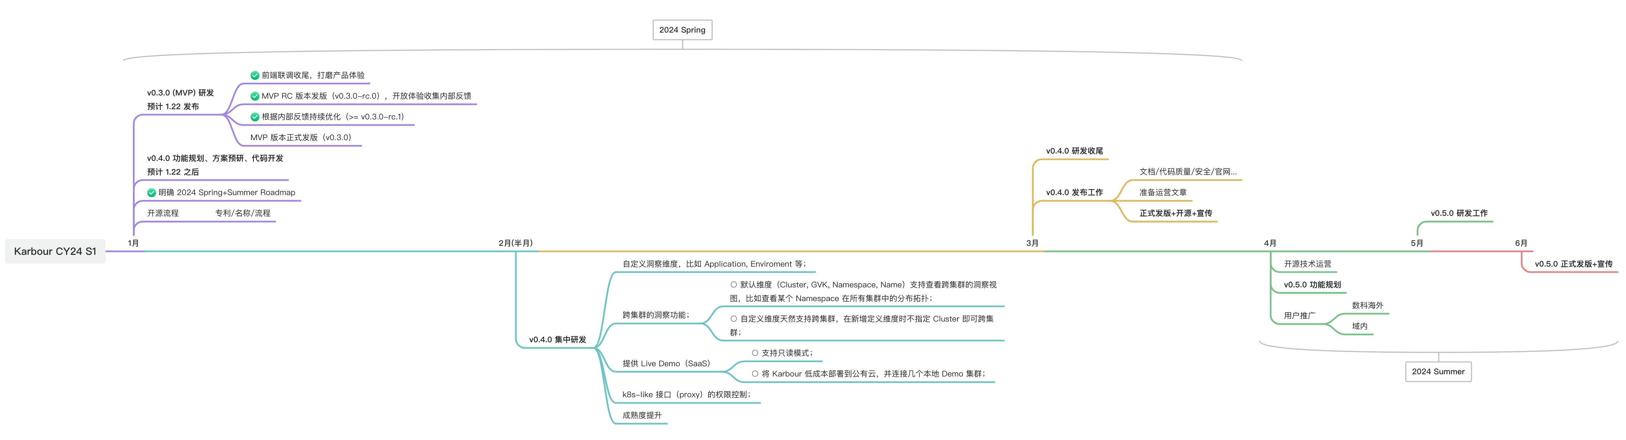Click green checkmark beside 明确 2024 Spring+Summer Roadmap
Viewport: 1626px width, 440px height.
coord(151,193)
